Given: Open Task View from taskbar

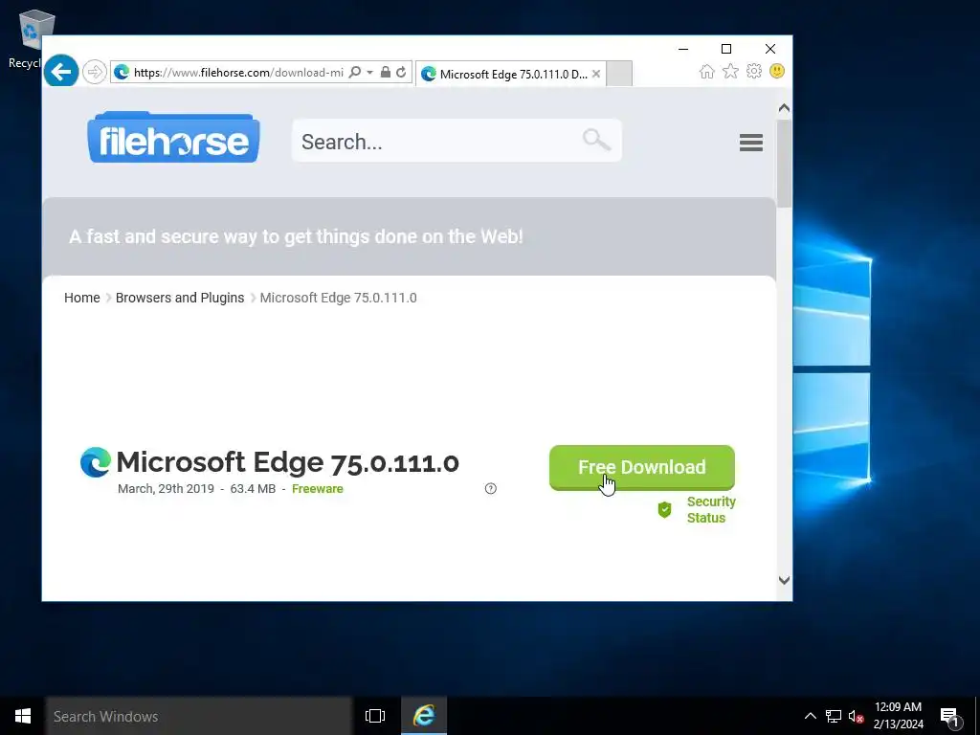Looking at the screenshot, I should (375, 716).
